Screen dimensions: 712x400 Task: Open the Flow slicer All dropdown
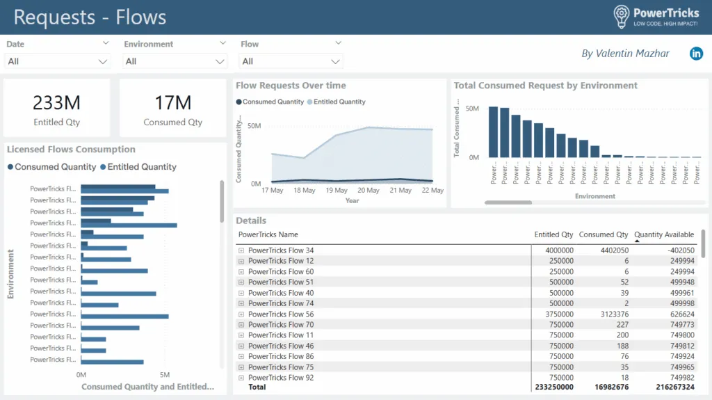tap(291, 61)
